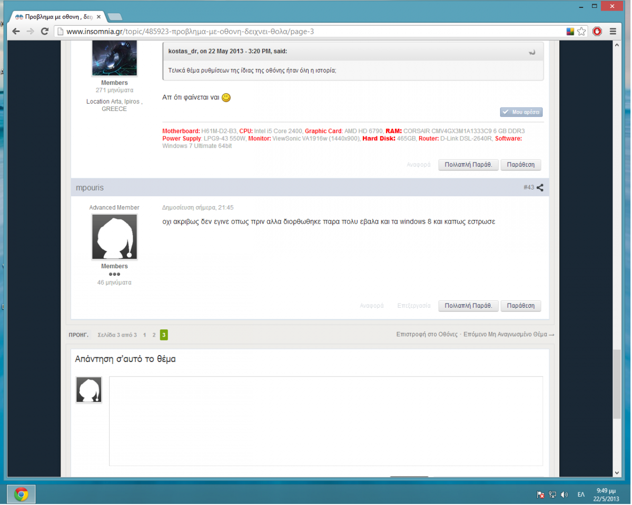Close the insomnia forum browser tab
This screenshot has width=632, height=505.
(x=98, y=17)
